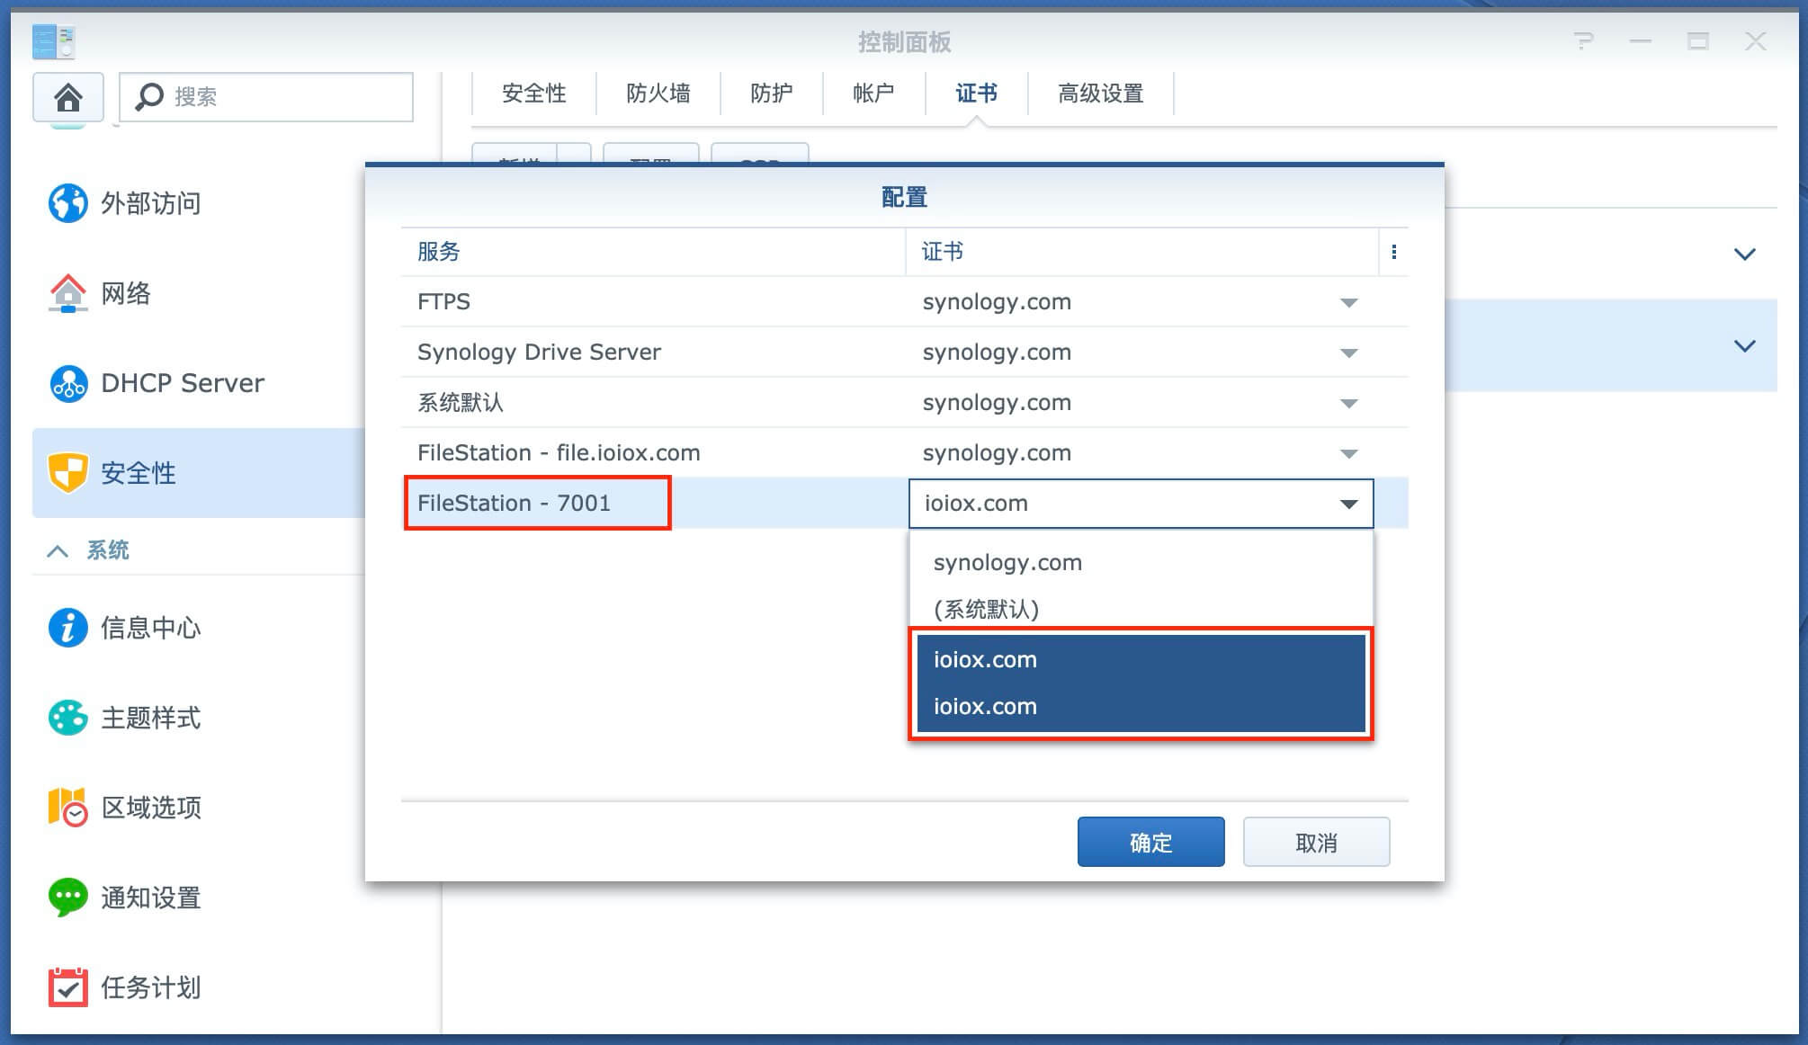Open Network (网络) house icon
This screenshot has height=1045, width=1808.
(x=67, y=293)
